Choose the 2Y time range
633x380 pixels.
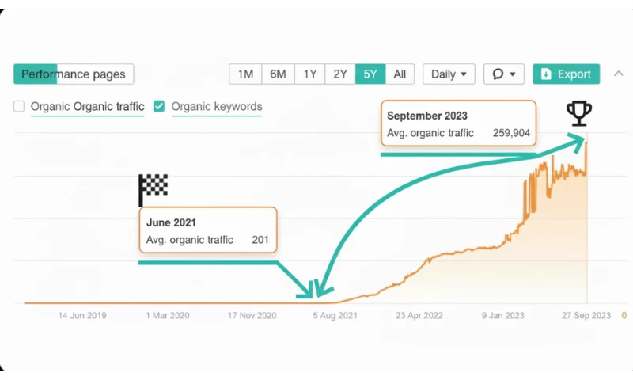[340, 74]
